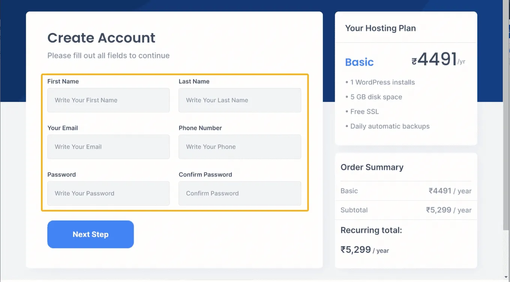Screen dimensions: 510x282
Task: Focus the Write Your Password field
Action: pos(108,194)
